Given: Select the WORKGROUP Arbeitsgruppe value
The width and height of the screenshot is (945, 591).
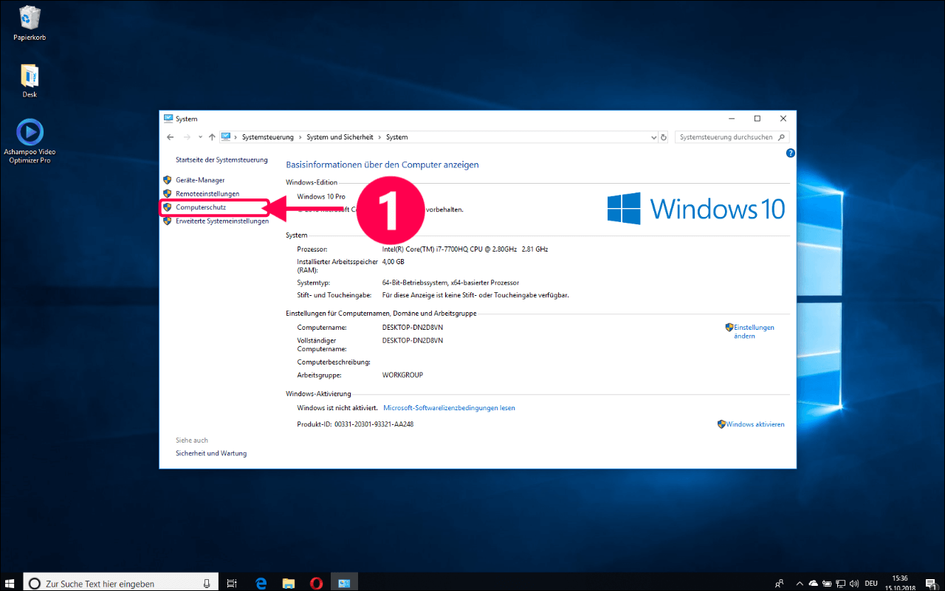Looking at the screenshot, I should (x=402, y=375).
